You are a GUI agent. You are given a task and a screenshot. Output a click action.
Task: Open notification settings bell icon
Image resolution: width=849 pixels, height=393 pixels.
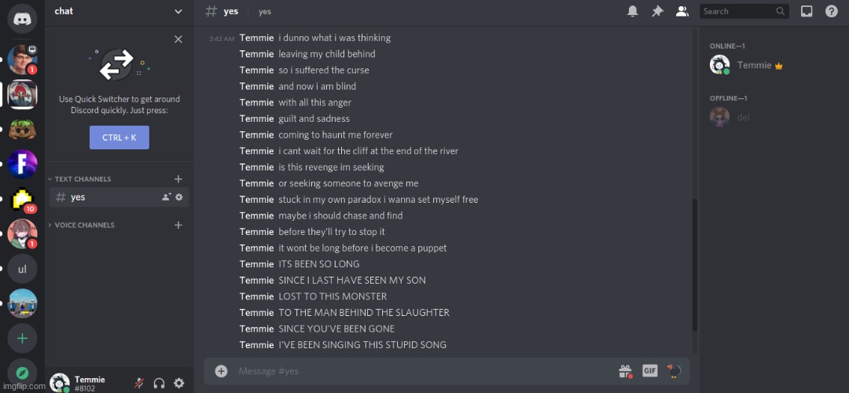tap(632, 11)
